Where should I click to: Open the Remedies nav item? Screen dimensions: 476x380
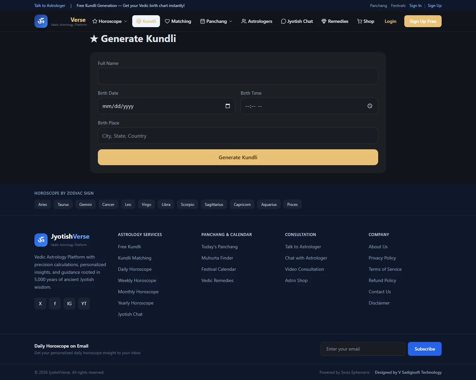pos(335,21)
